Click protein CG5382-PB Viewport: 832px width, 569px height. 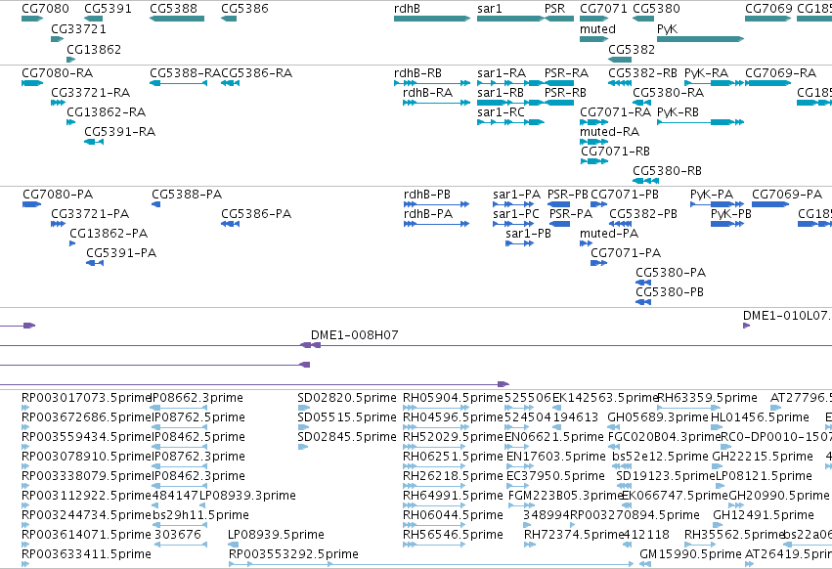click(x=643, y=214)
